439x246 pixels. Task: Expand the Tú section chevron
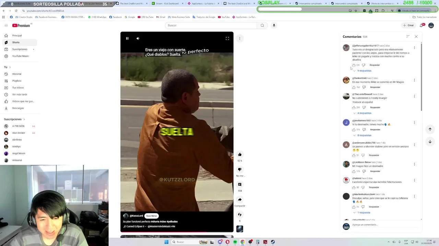point(10,67)
